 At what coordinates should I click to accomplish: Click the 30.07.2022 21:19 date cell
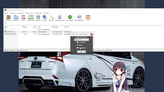point(57,32)
